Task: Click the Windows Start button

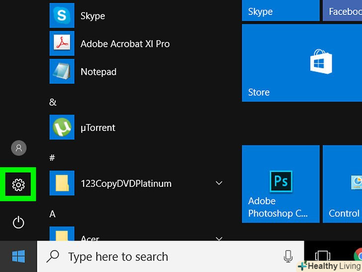Action: pos(18,257)
